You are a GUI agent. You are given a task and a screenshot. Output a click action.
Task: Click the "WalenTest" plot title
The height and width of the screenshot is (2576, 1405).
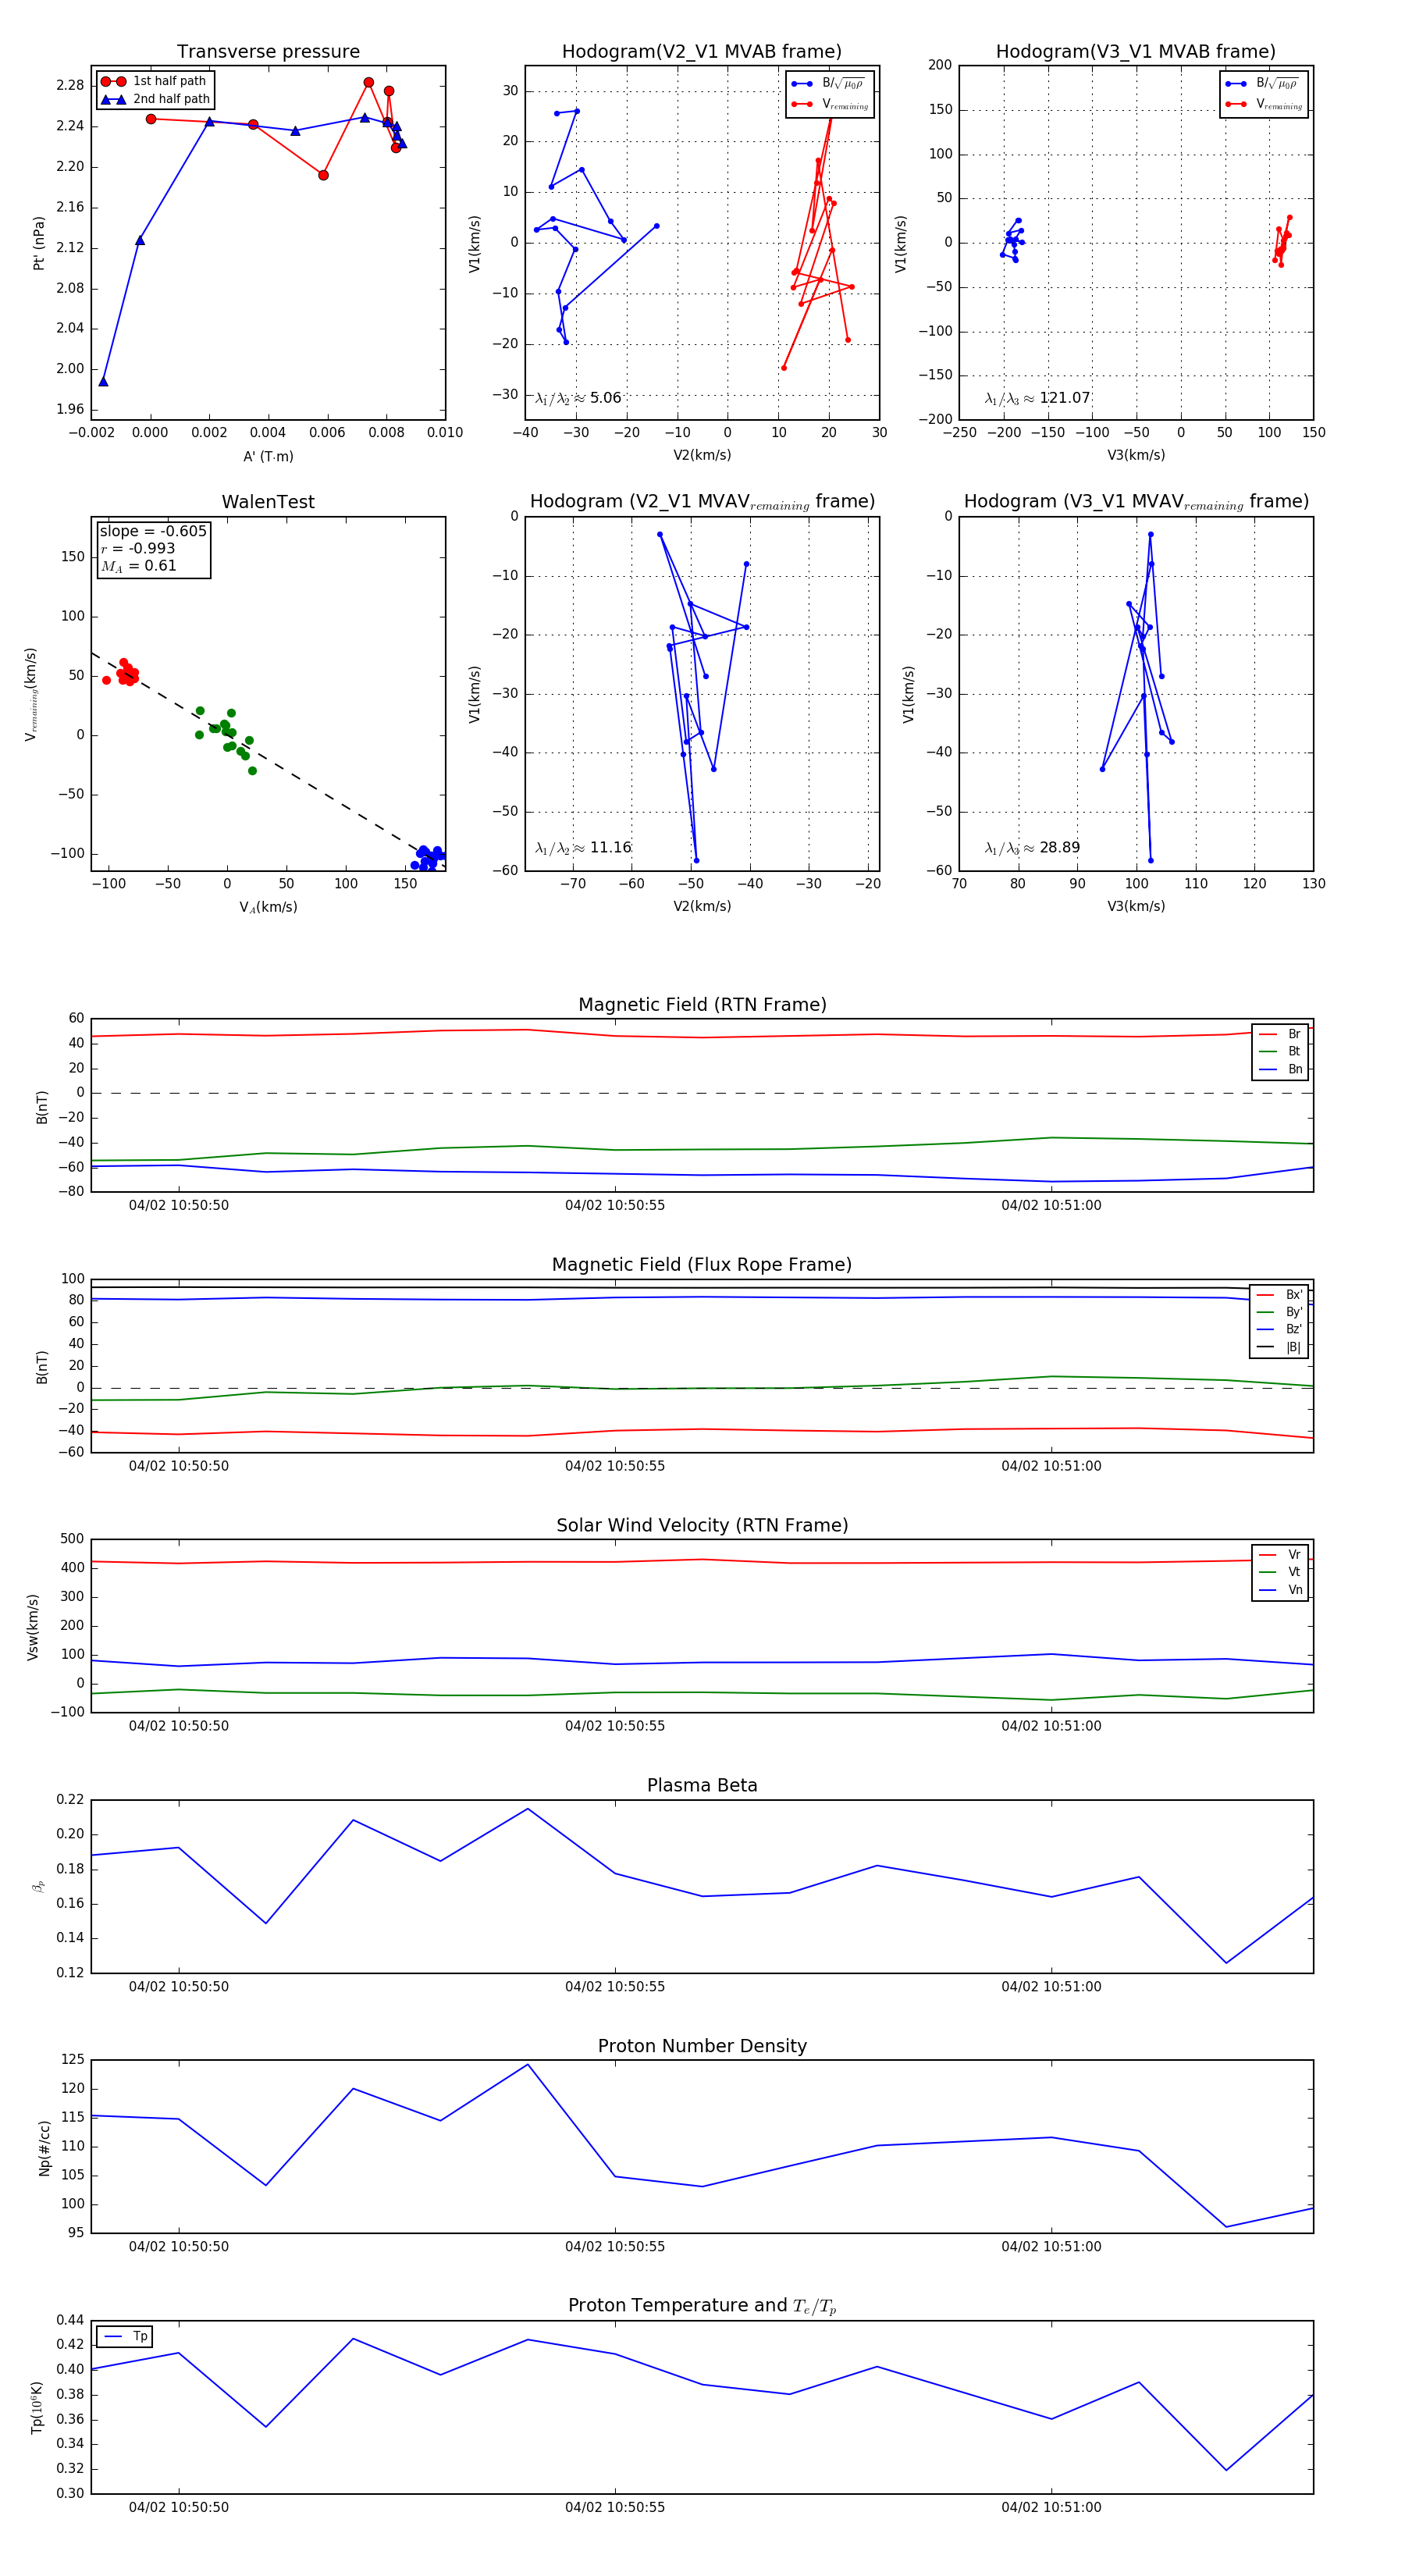point(268,502)
